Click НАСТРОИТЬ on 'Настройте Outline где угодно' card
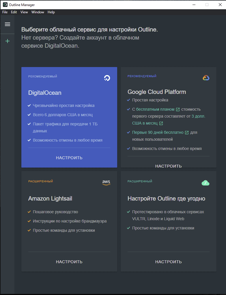Viewport: 226px width, 295px height. [169, 262]
